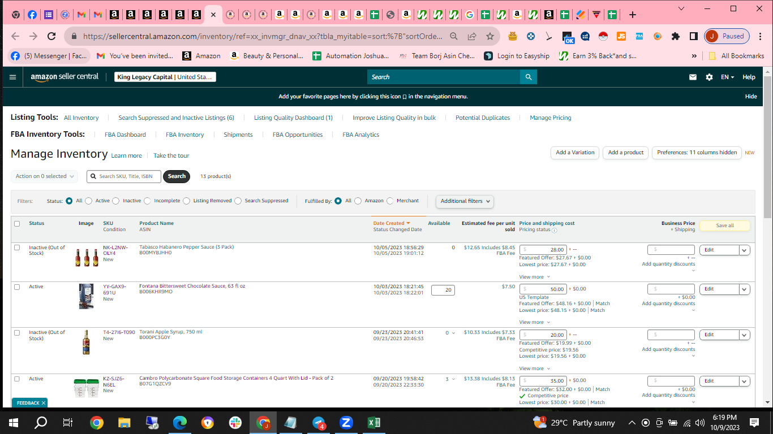Select the Tabasco Habanero Pepper Sauce row checkbox
This screenshot has height=434, width=773.
[x=17, y=248]
